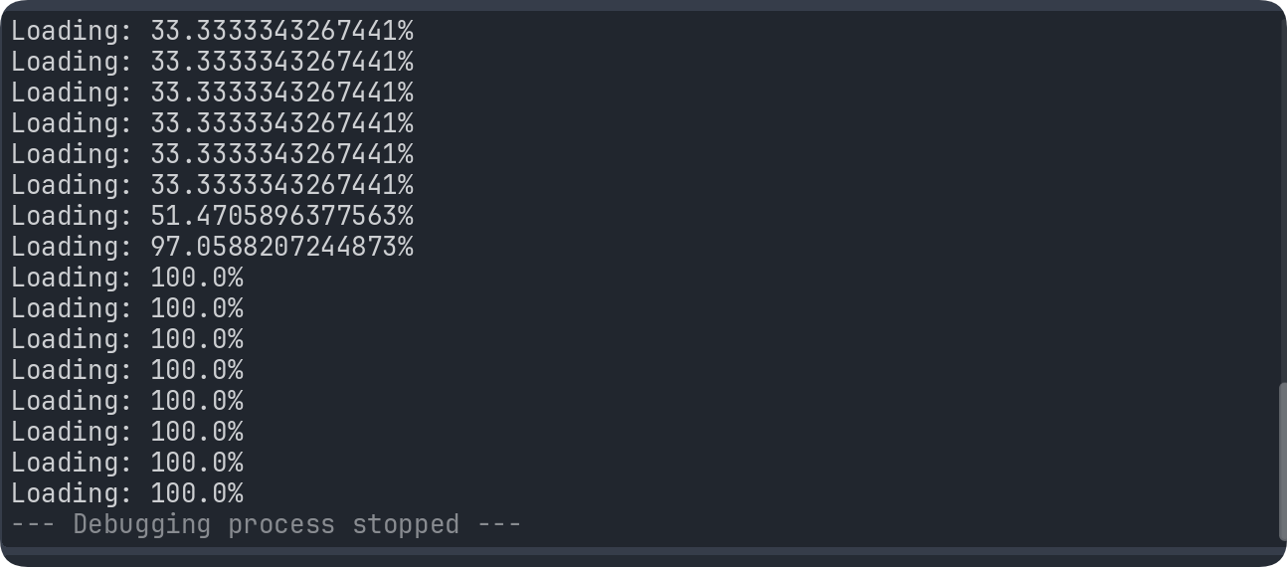
Task: Click the second 33.3333343267441% line from top
Action: tap(212, 62)
